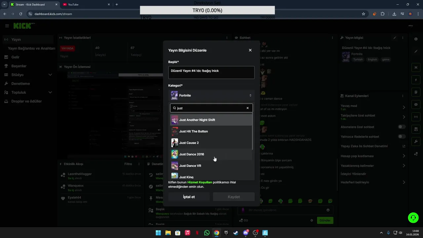The image size is (423, 238).
Task: Click the Gönder send button
Action: (325, 220)
